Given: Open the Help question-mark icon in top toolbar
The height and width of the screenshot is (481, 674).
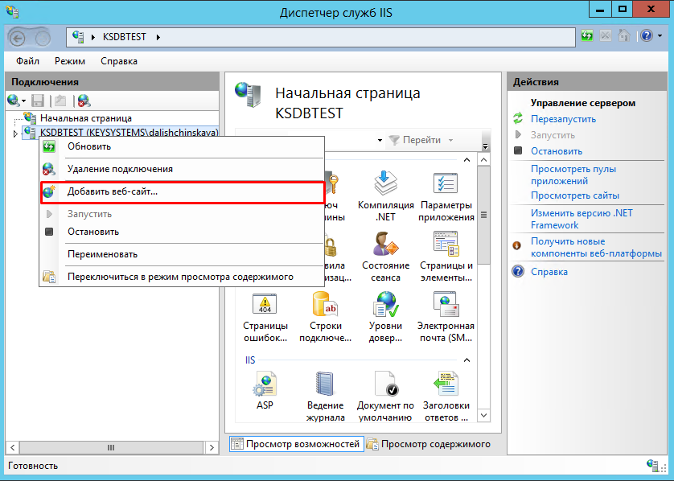Looking at the screenshot, I should [647, 35].
